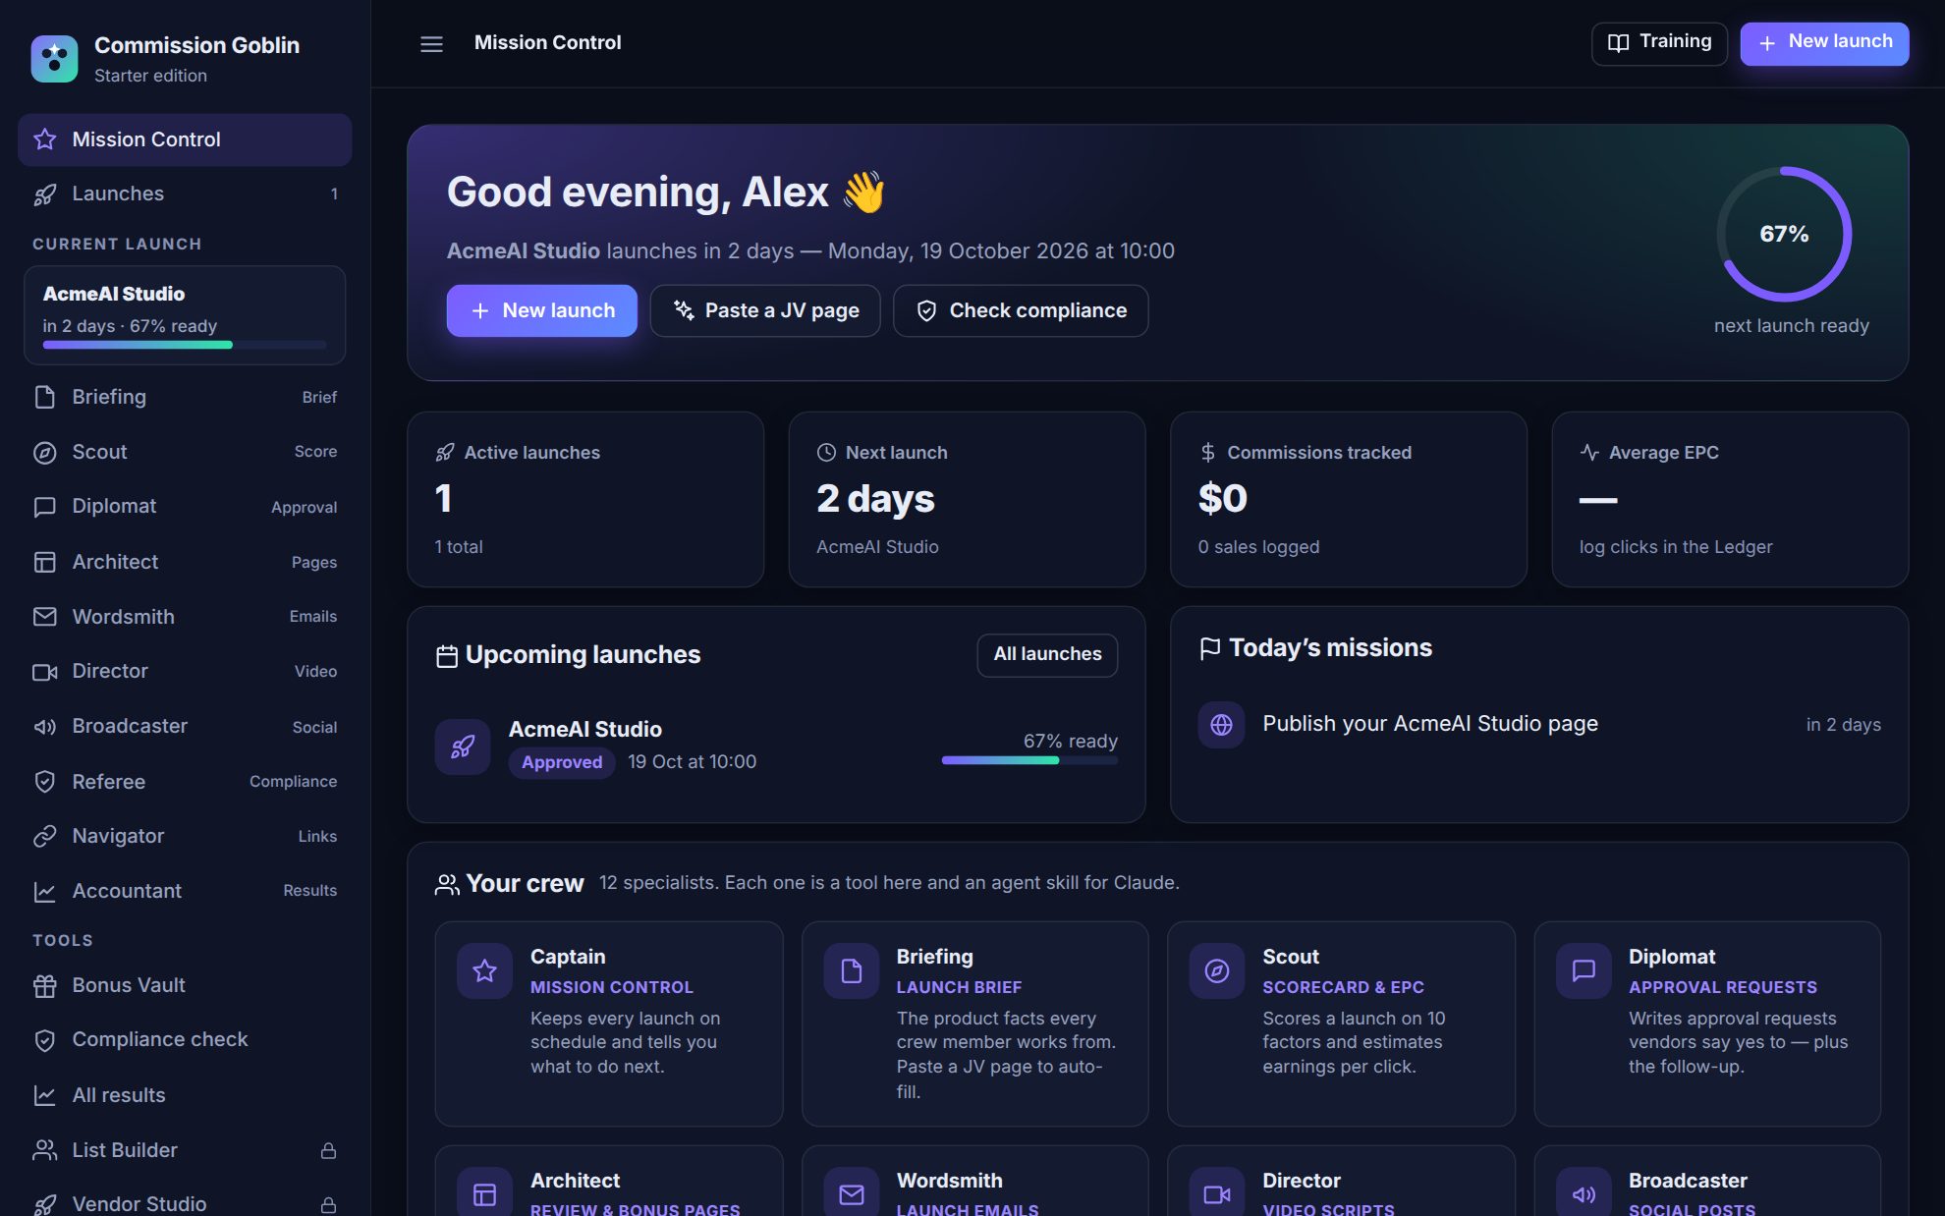The image size is (1945, 1216).
Task: Click Paste a JV page button
Action: (765, 310)
